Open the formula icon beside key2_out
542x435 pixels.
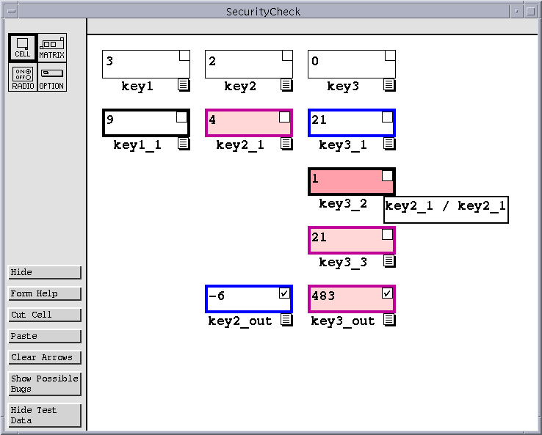point(286,320)
